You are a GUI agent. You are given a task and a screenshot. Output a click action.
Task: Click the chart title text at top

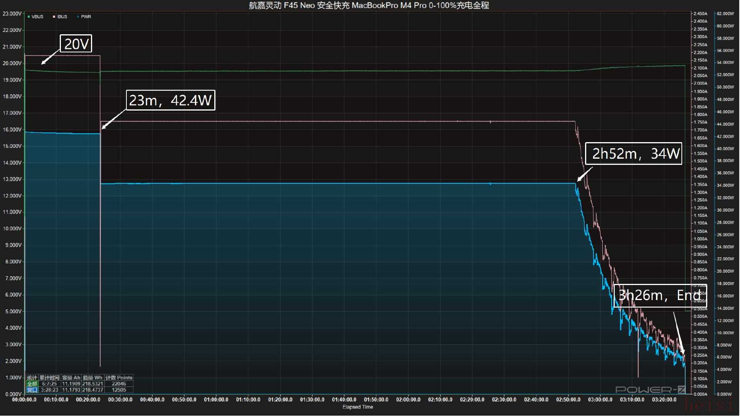click(369, 5)
